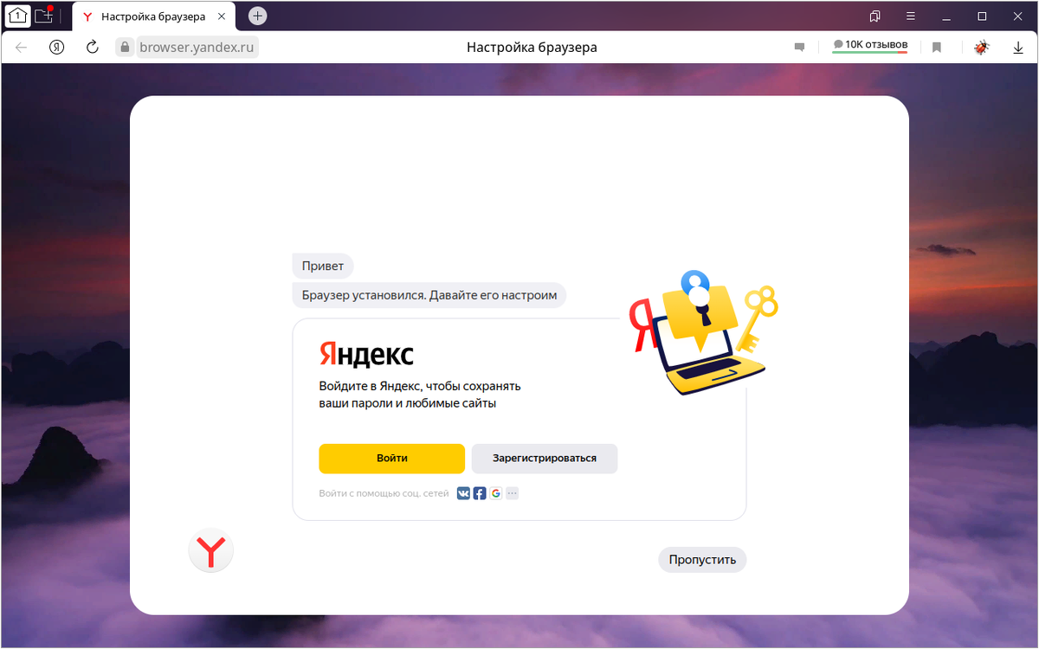The height and width of the screenshot is (649, 1039).
Task: Open 10K отзывов site reviews
Action: pyautogui.click(x=869, y=45)
